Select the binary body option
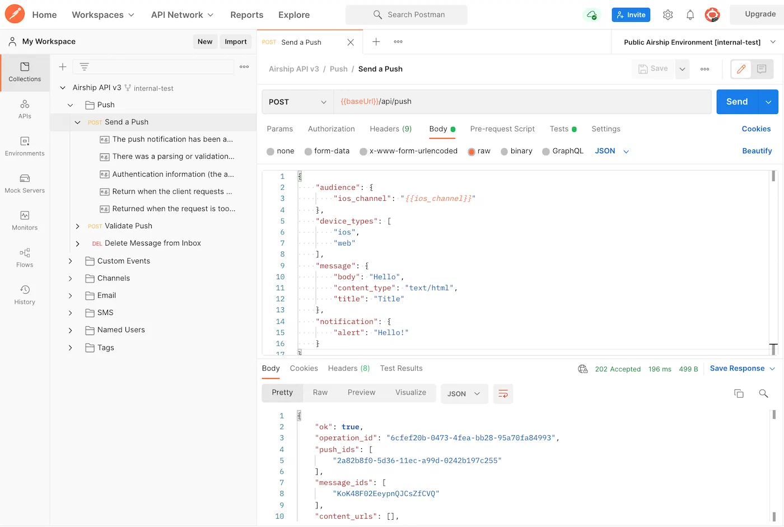 [516, 151]
